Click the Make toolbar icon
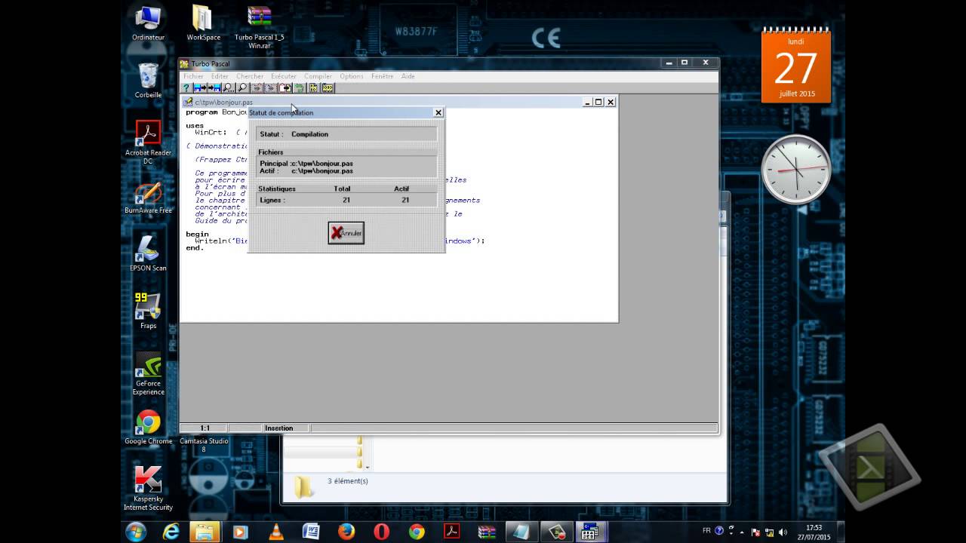The height and width of the screenshot is (543, 966). point(328,87)
